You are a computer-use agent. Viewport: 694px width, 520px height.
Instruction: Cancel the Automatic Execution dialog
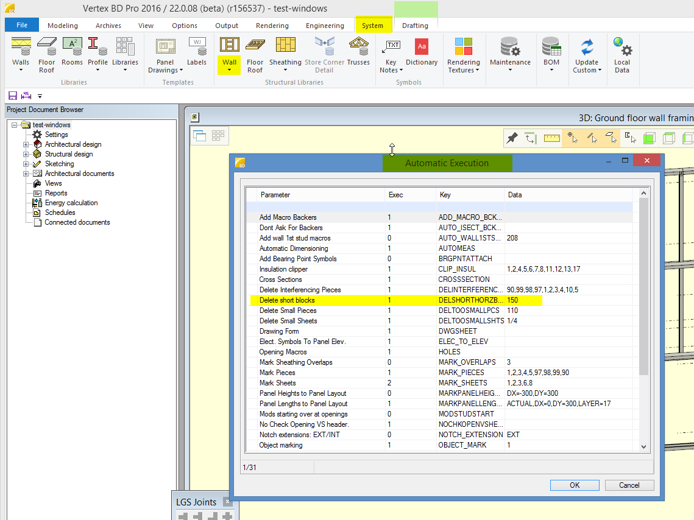[x=629, y=485]
